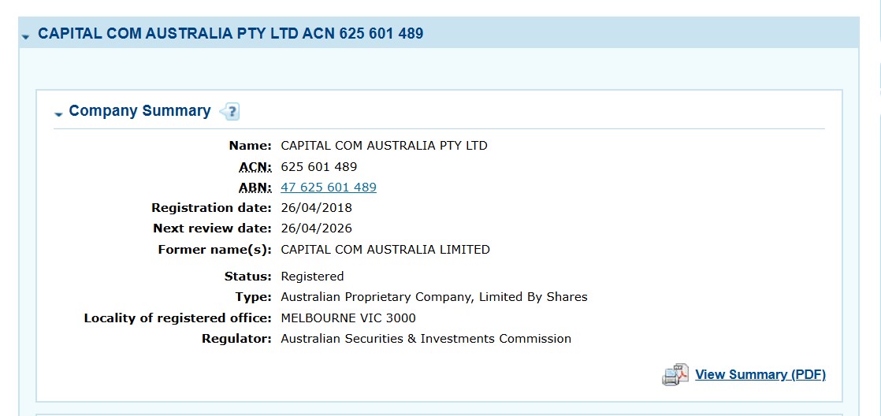Screen dimensions: 881x416
Task: Click the registration date 26/04/2018
Action: pyautogui.click(x=316, y=208)
